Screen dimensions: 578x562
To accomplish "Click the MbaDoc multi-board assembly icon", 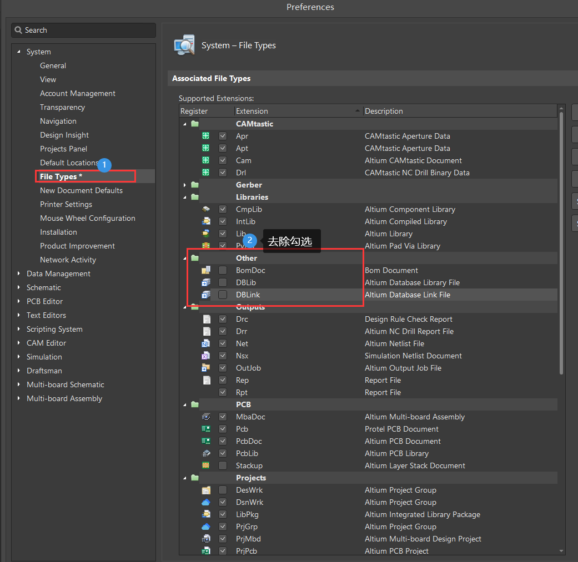I will (x=207, y=417).
